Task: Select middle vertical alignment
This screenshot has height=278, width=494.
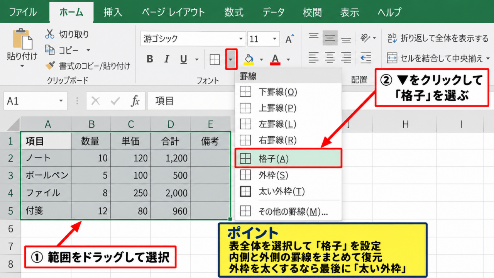Action: pyautogui.click(x=330, y=38)
